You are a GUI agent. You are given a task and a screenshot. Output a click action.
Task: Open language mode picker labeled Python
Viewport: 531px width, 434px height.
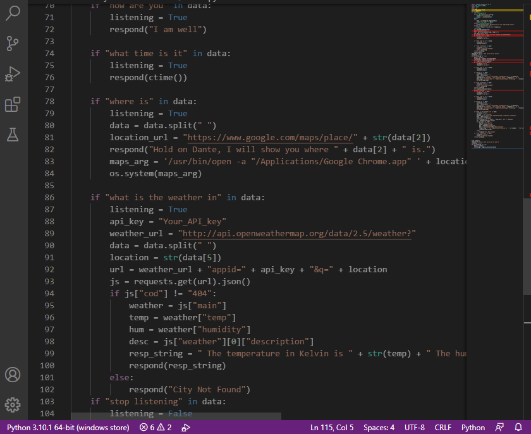(x=473, y=426)
